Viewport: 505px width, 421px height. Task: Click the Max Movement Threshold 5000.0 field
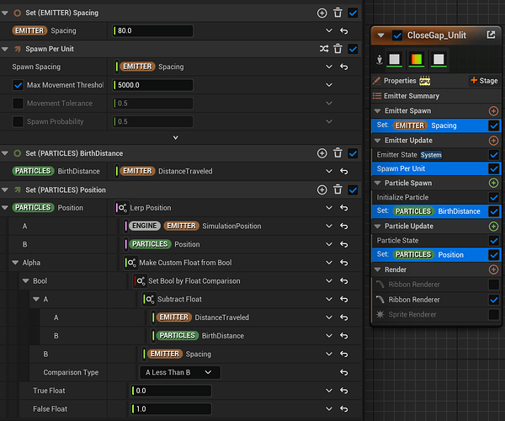coord(153,85)
